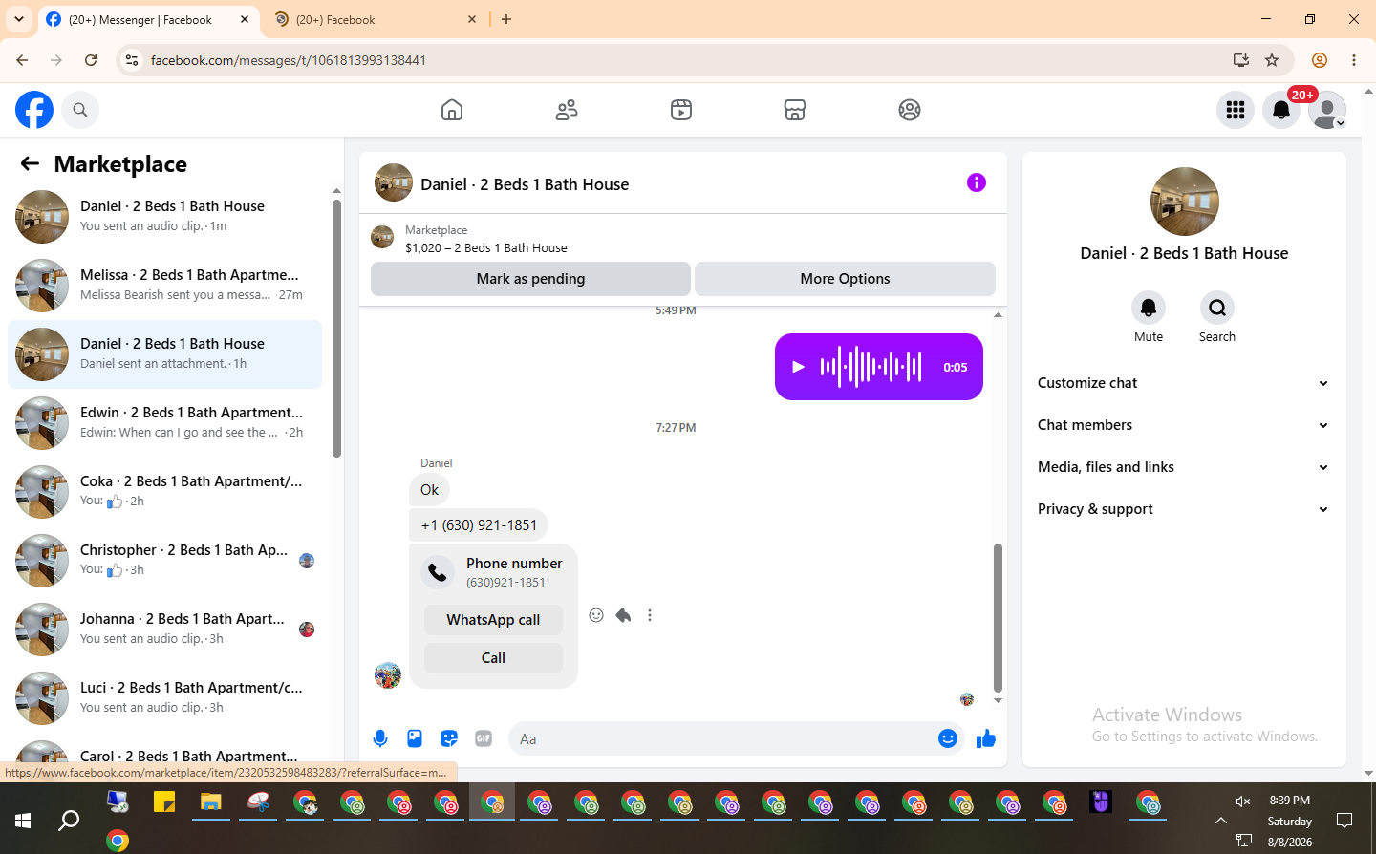Open Chrome's three-dot menu
This screenshot has height=854, width=1376.
(1354, 60)
